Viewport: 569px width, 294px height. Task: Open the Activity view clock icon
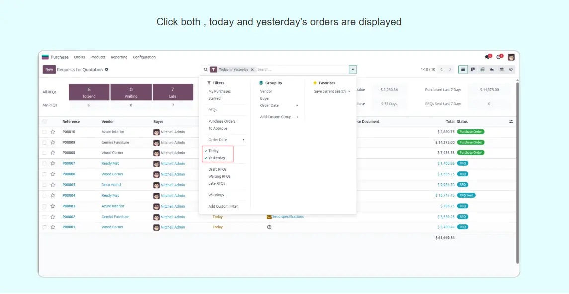511,70
